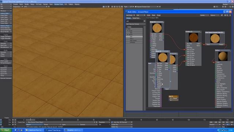Click Node Editor expand arrow icon

pos(230,15)
